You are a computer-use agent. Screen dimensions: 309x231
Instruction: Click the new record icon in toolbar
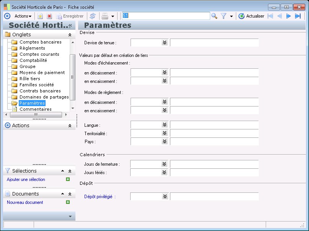pos(40,16)
